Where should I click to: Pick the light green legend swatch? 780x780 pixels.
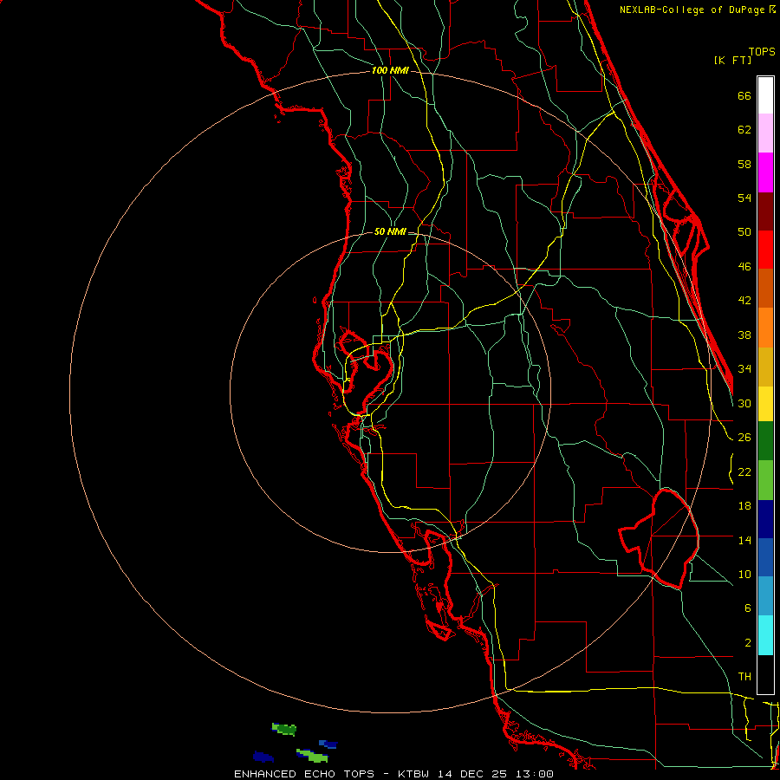click(765, 480)
